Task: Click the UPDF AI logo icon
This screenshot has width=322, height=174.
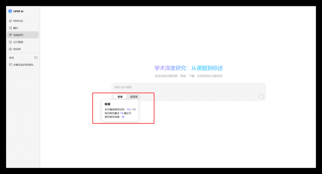Action: [10, 11]
